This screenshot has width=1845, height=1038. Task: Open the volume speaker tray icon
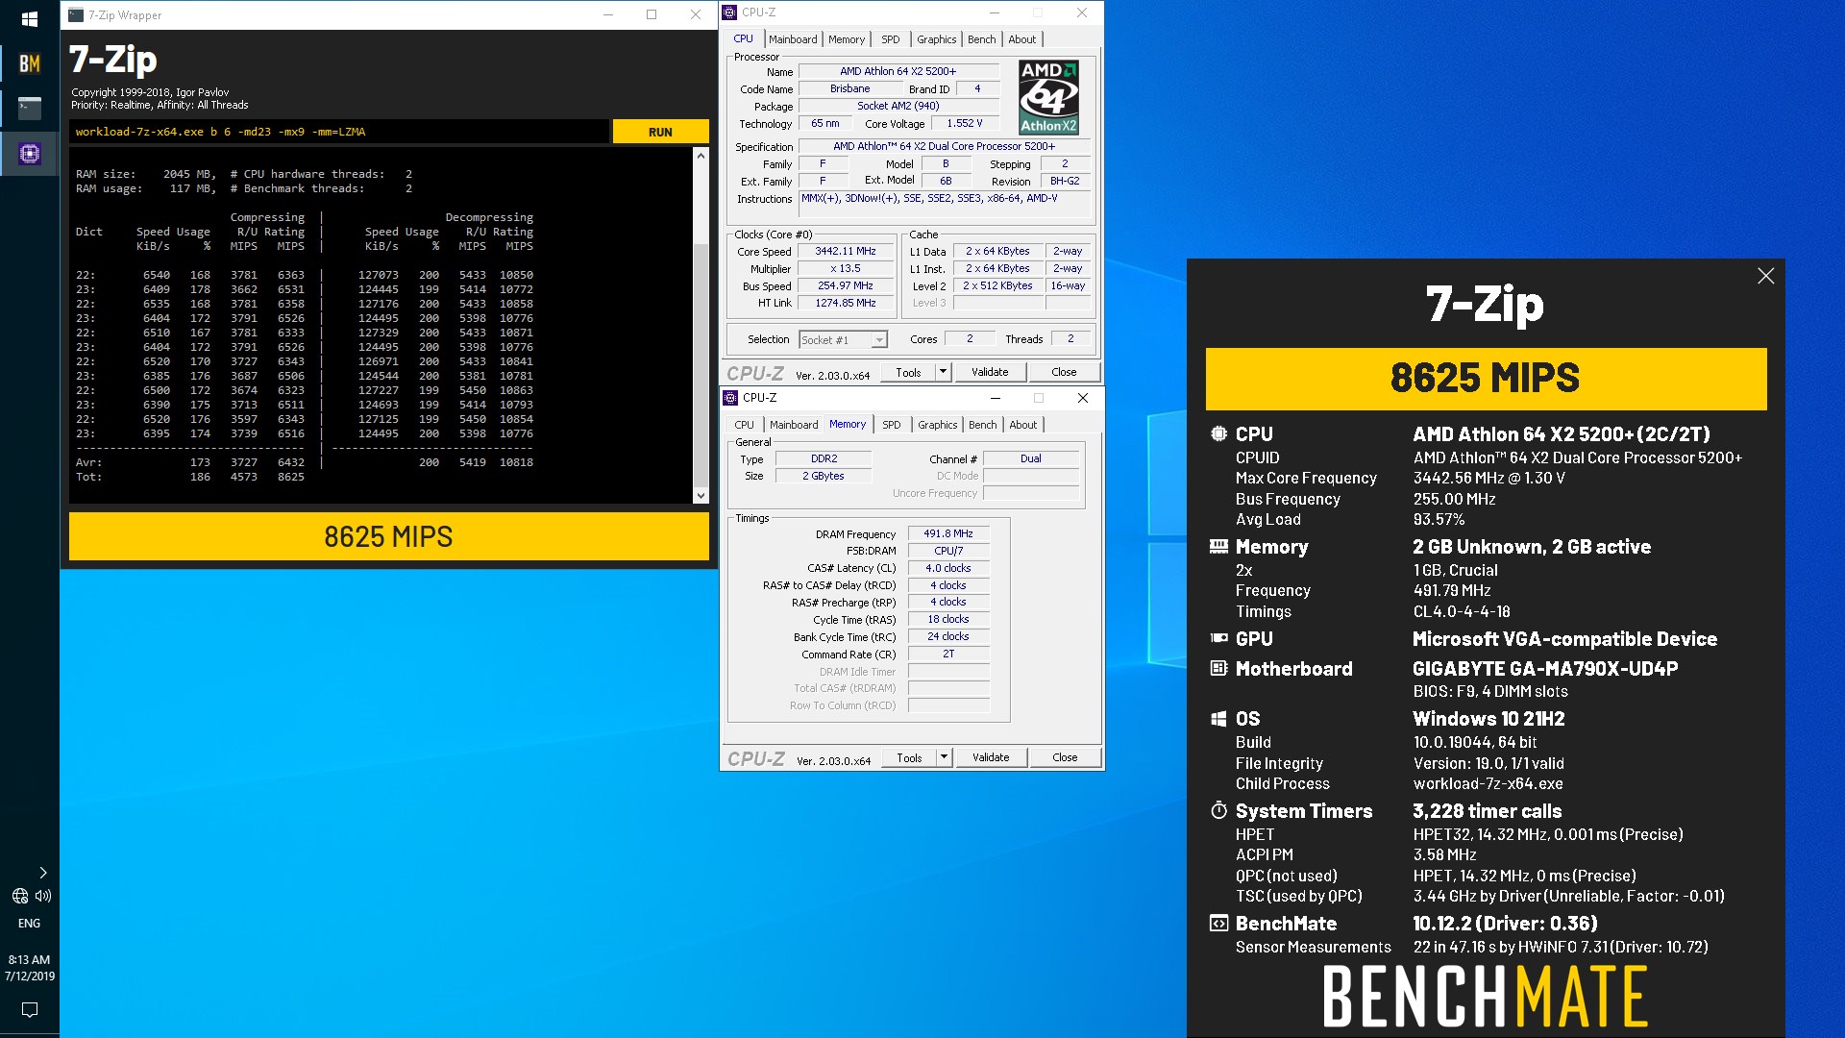click(x=43, y=896)
